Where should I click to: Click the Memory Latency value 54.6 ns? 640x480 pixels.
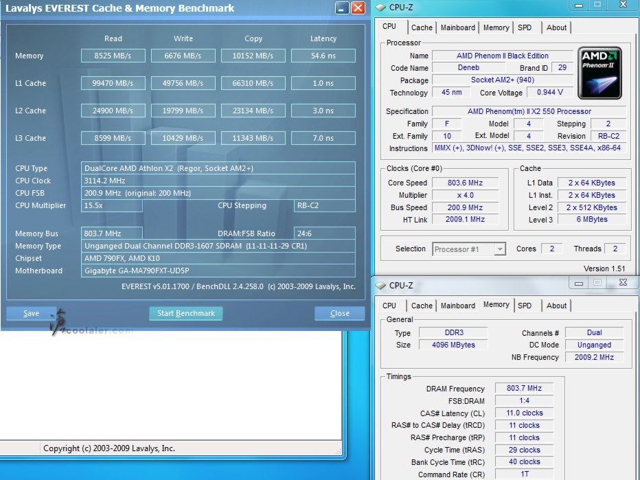[323, 56]
